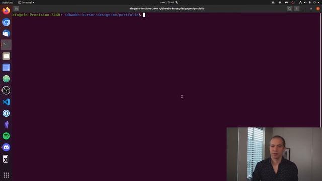Open Spotify from the dock
The height and width of the screenshot is (181, 322).
[x=6, y=136]
